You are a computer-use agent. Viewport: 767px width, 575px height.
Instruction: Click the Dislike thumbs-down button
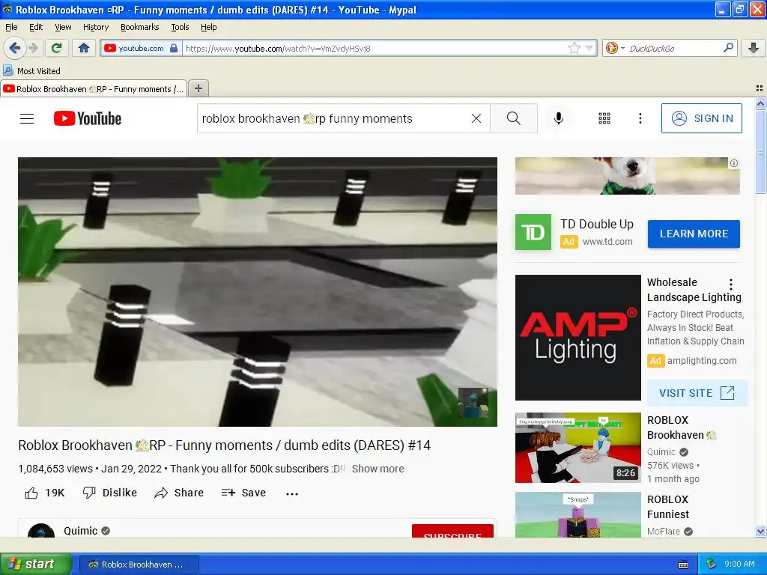coord(109,493)
